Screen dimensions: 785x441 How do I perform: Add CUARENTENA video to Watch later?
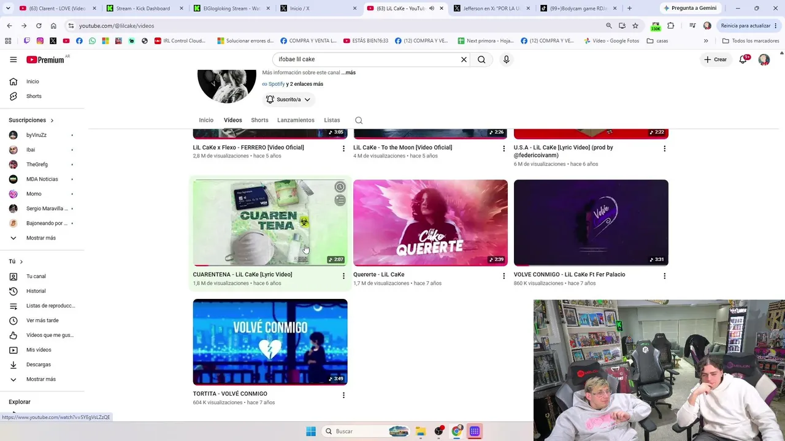(x=340, y=187)
